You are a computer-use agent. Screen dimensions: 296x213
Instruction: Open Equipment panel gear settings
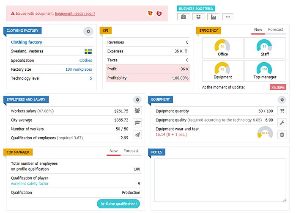pyautogui.click(x=282, y=100)
